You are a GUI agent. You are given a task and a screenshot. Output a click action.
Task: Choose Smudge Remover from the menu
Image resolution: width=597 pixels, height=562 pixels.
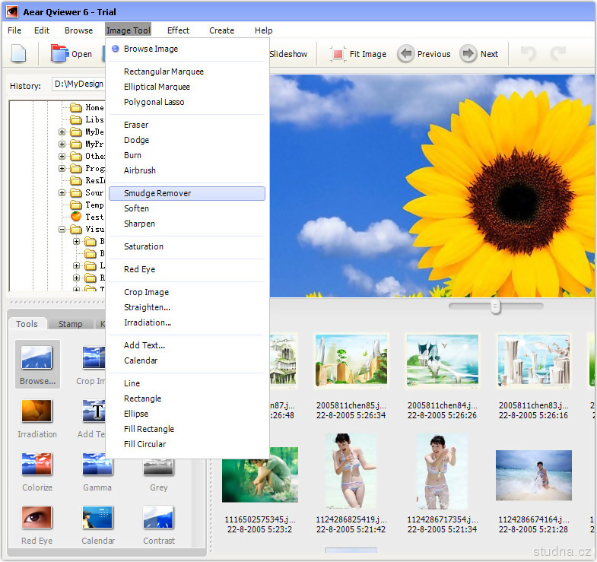(x=157, y=193)
